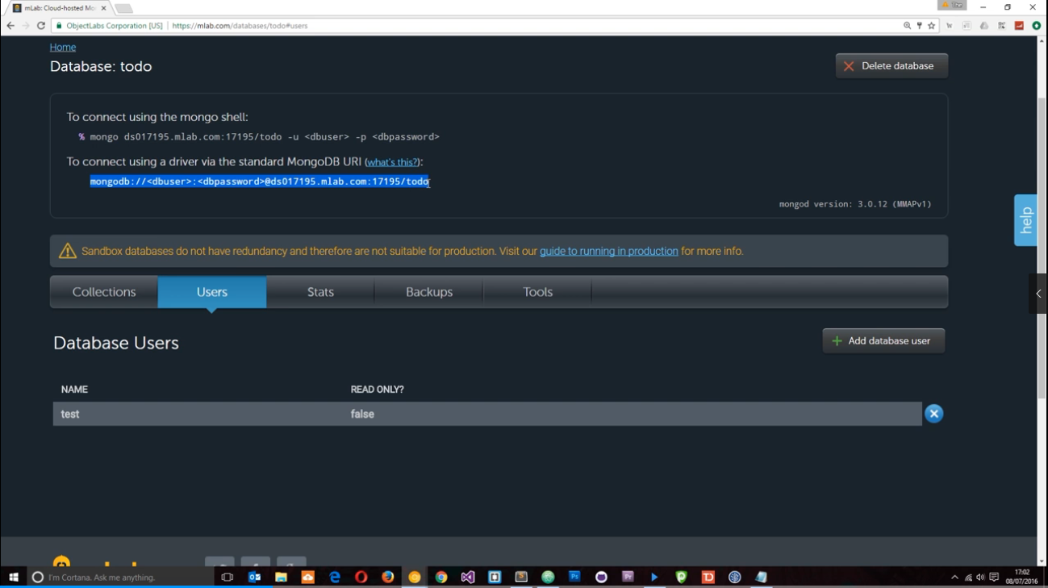
Task: Go to the Backups tab
Action: pos(429,292)
